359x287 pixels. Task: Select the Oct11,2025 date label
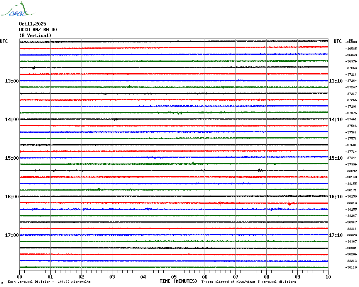[32, 24]
